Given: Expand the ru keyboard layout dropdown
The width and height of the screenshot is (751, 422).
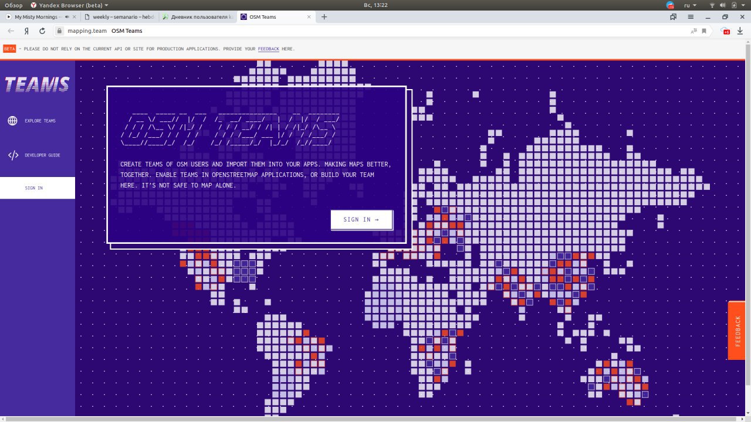Looking at the screenshot, I should pyautogui.click(x=690, y=5).
